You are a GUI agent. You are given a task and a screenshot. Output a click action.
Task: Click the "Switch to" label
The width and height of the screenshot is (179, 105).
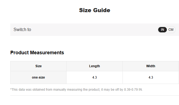[x=22, y=29]
